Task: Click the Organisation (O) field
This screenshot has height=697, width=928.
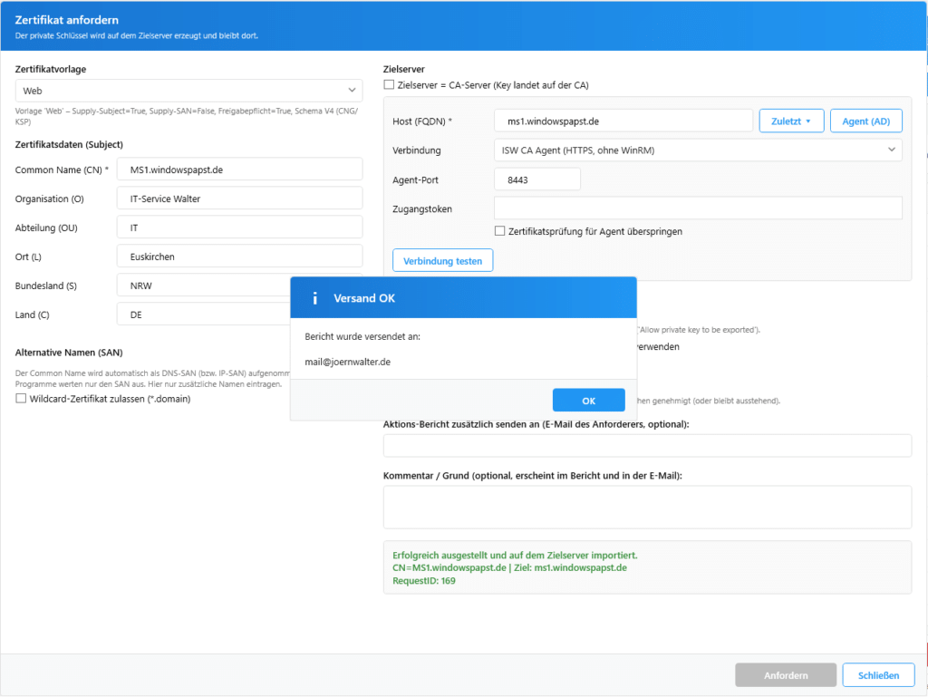Action: tap(239, 198)
